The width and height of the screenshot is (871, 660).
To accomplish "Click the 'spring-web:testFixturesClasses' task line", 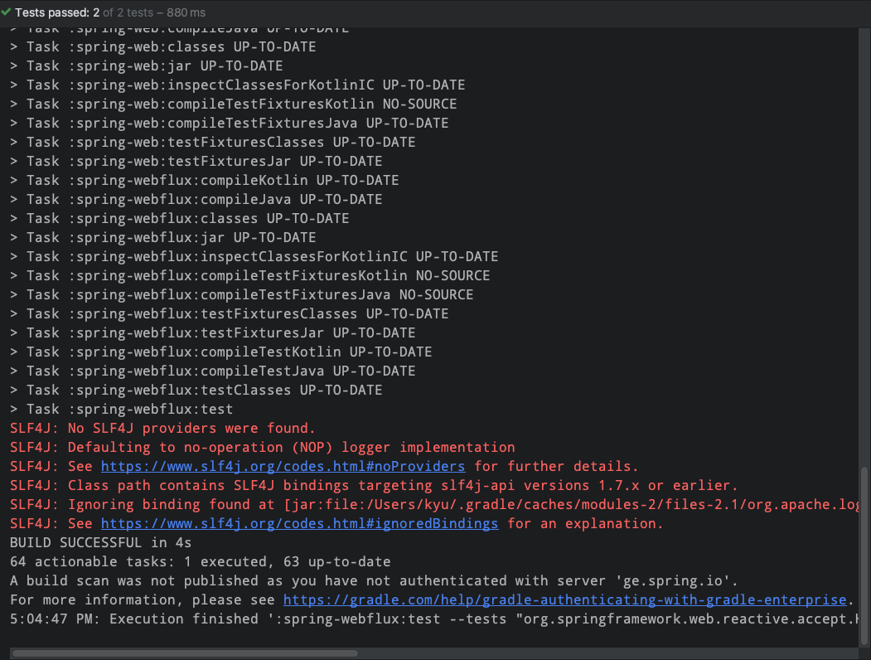I will click(213, 143).
